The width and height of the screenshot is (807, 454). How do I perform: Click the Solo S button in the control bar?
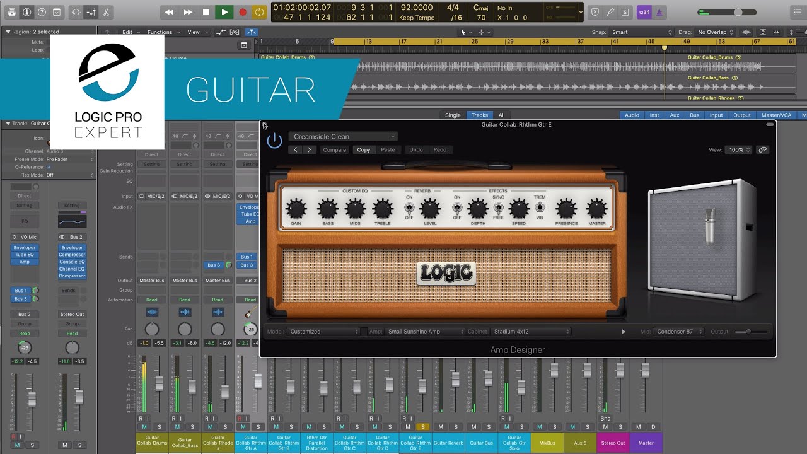(625, 12)
